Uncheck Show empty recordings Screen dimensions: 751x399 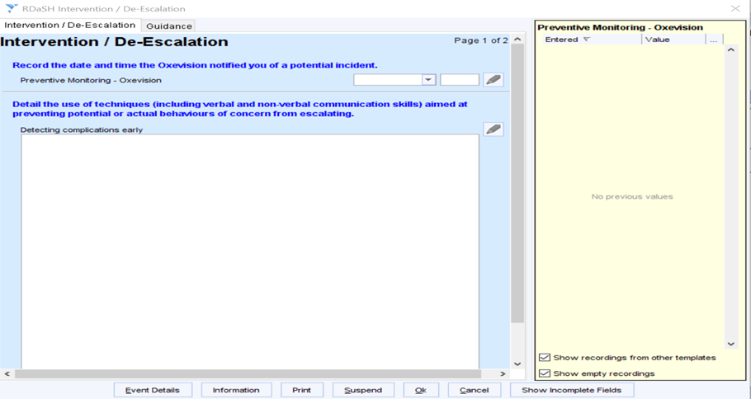[545, 373]
